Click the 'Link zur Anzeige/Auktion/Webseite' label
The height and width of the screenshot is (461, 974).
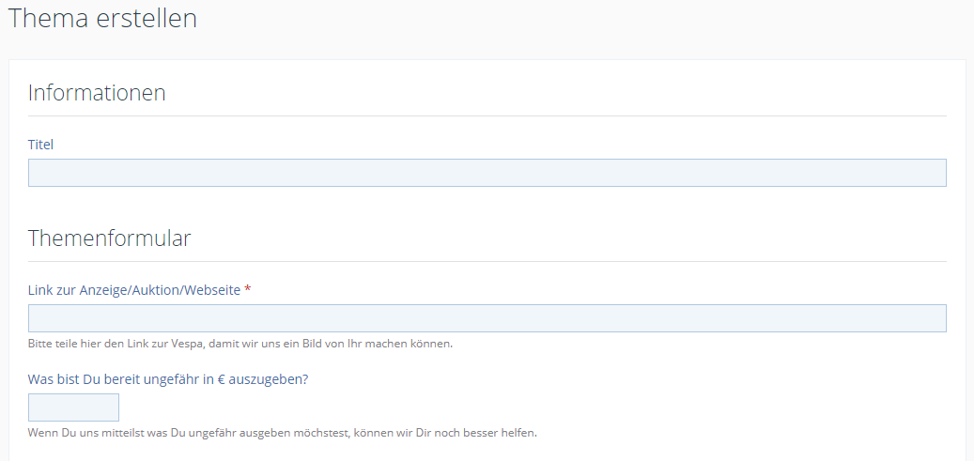click(x=134, y=290)
